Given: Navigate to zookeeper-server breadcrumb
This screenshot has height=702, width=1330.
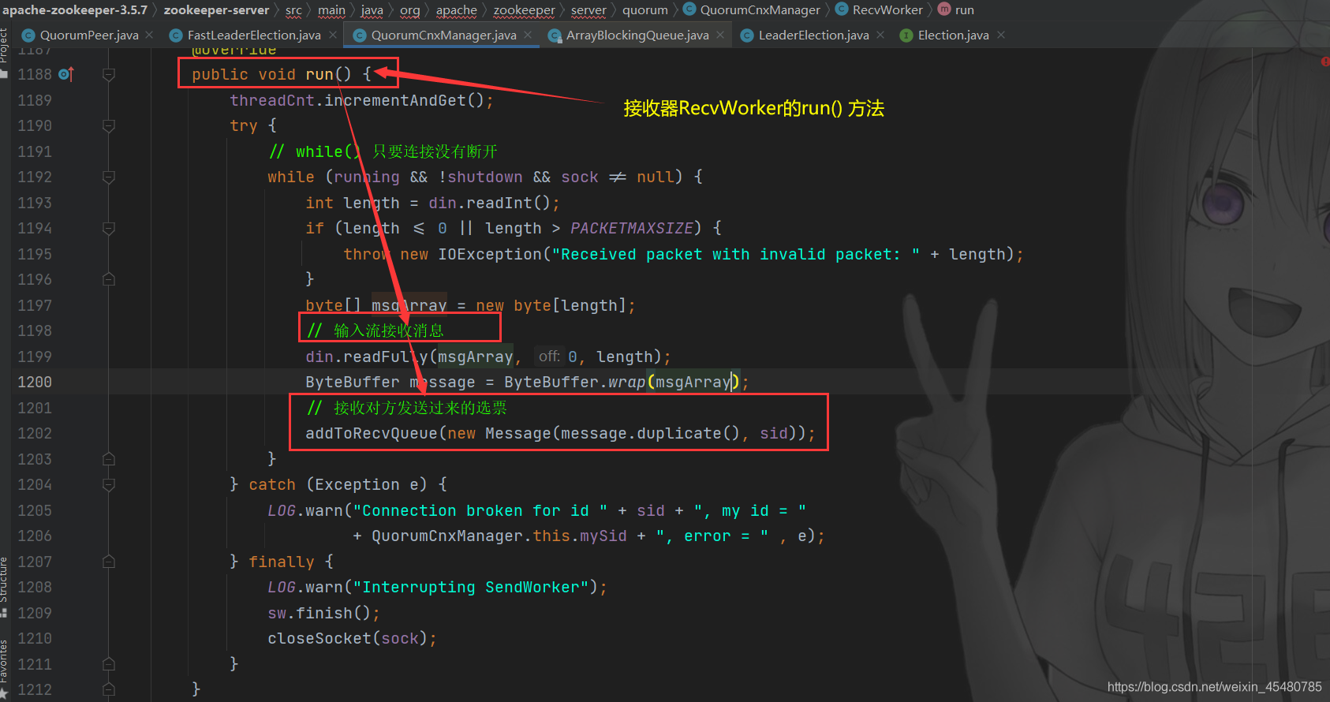Looking at the screenshot, I should tap(216, 9).
